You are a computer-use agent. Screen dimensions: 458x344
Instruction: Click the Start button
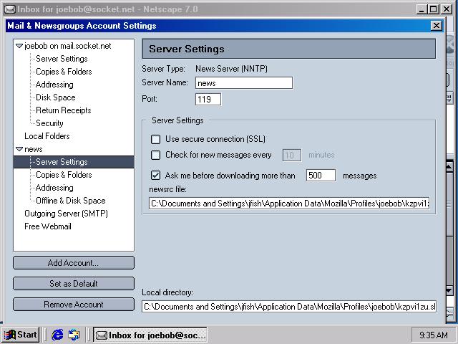point(21,335)
